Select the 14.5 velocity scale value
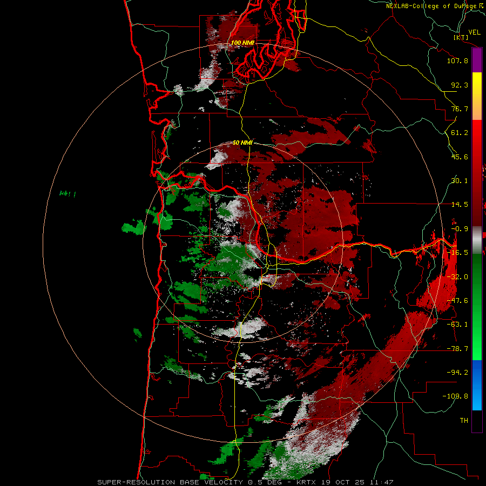The image size is (486, 486). tap(460, 204)
